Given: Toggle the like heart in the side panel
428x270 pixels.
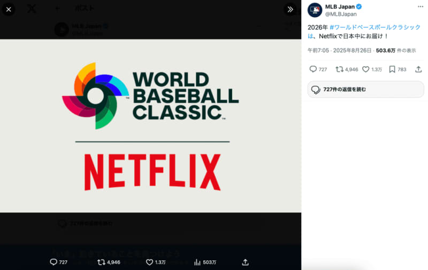Looking at the screenshot, I should [366, 69].
